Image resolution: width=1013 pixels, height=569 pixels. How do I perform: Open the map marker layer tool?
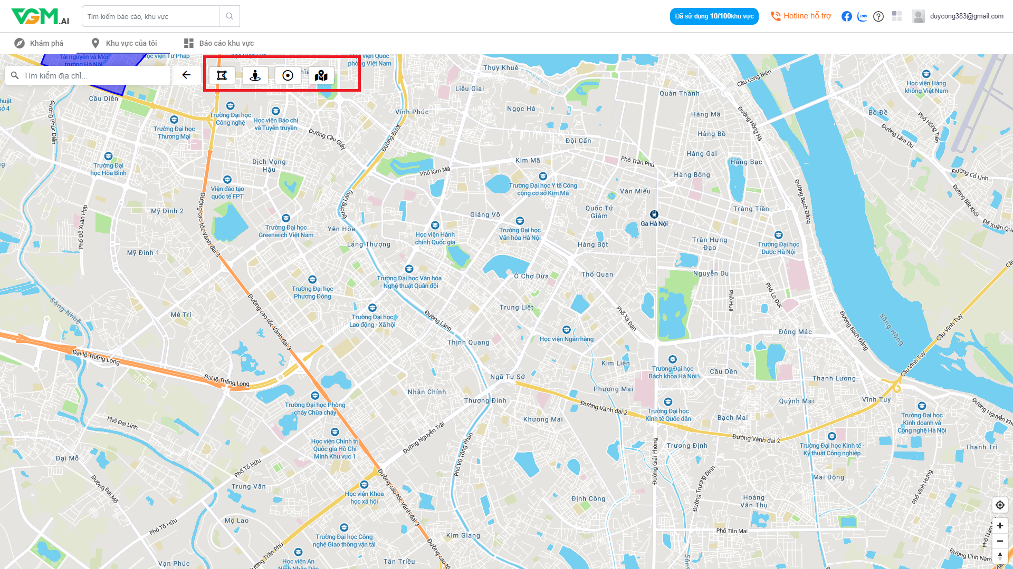(321, 75)
